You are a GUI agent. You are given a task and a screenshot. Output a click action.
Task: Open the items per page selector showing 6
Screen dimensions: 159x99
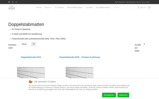(146, 44)
